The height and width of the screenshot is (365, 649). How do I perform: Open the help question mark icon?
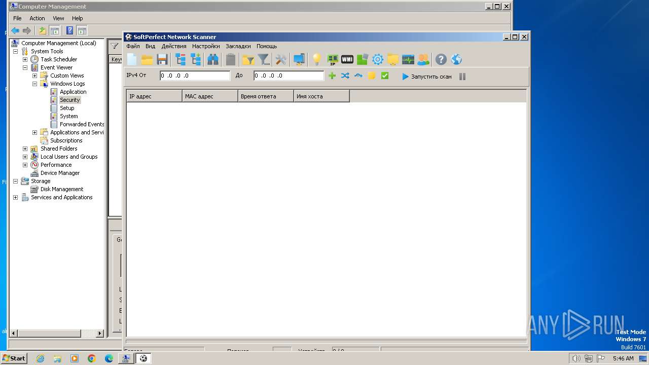pos(441,60)
